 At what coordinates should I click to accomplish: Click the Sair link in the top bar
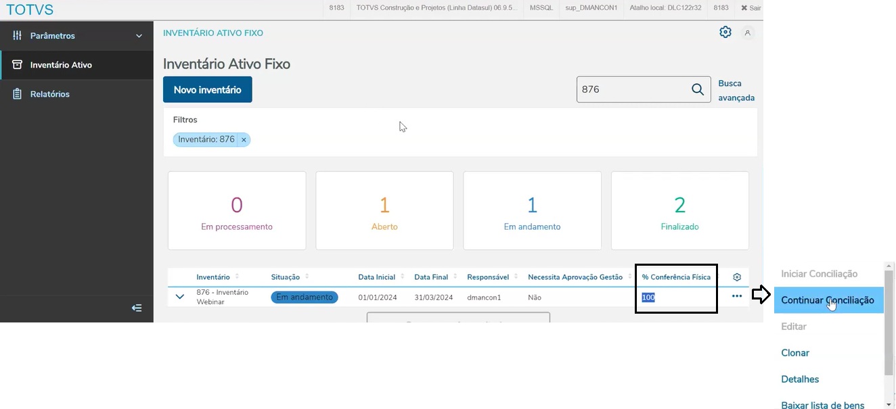click(755, 8)
